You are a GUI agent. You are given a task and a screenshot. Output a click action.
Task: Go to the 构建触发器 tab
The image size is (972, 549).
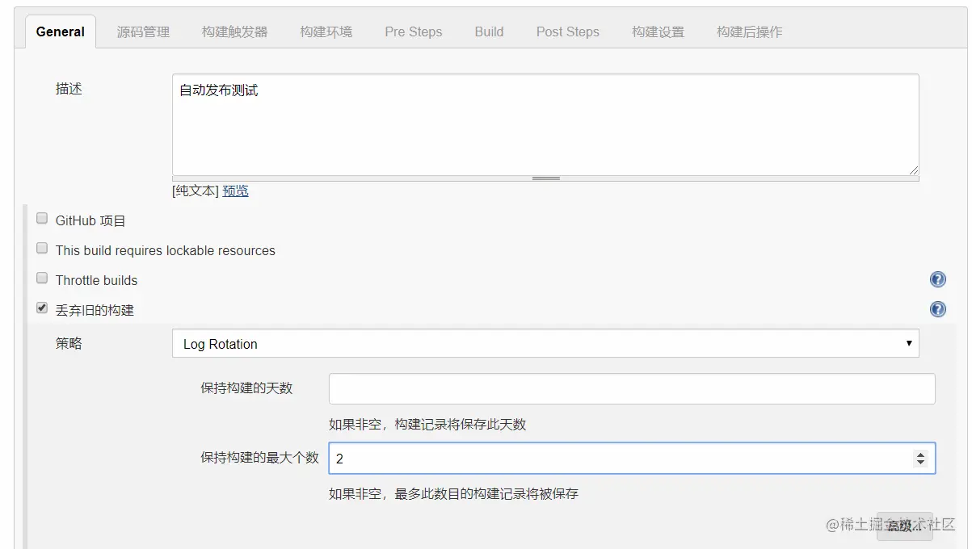[x=234, y=32]
